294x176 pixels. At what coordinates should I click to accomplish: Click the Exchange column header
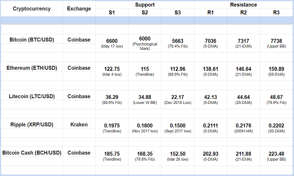click(79, 9)
